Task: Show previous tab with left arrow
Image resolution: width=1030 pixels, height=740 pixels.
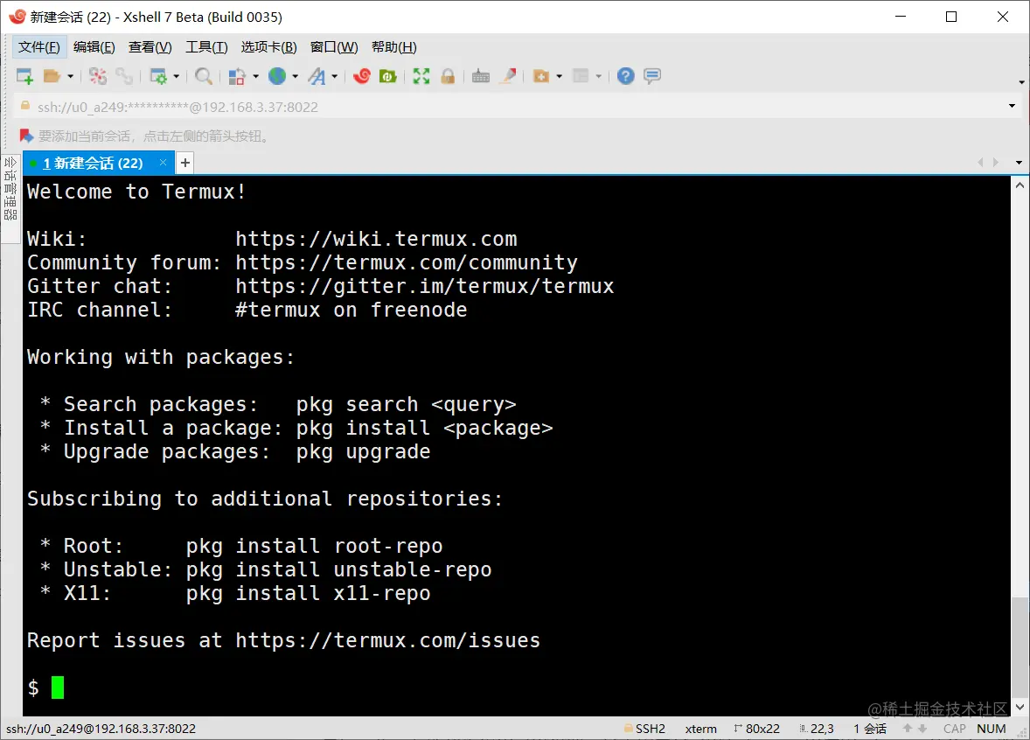Action: point(980,163)
